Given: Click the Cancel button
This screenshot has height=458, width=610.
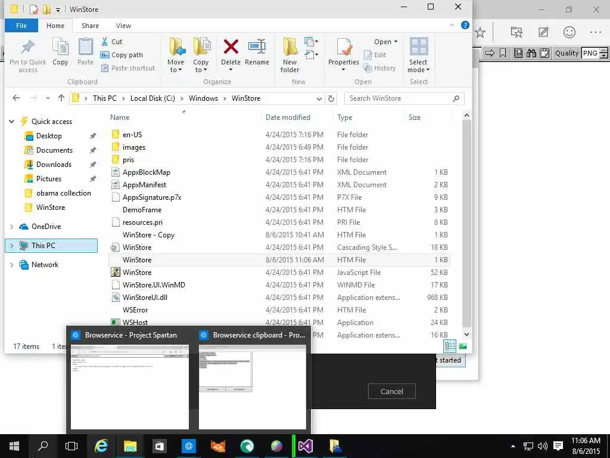Looking at the screenshot, I should click(x=392, y=391).
